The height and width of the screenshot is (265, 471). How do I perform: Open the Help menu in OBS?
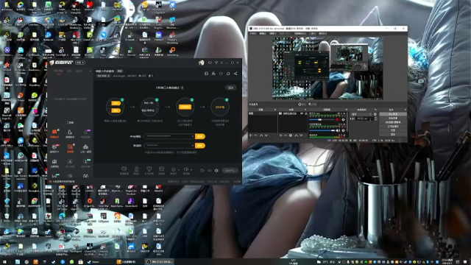click(323, 33)
